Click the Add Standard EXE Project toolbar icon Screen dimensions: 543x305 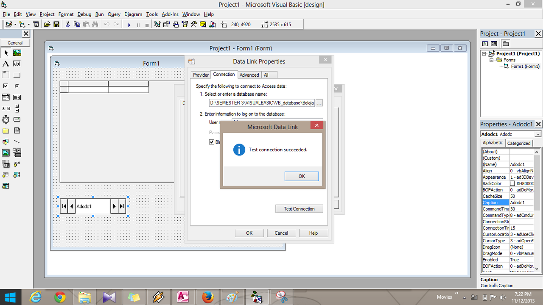coord(8,25)
